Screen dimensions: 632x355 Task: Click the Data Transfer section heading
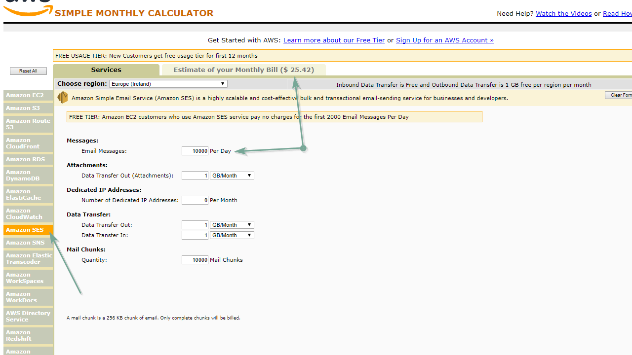point(89,214)
